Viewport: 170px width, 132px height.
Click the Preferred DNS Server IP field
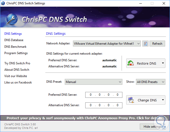click(x=104, y=95)
